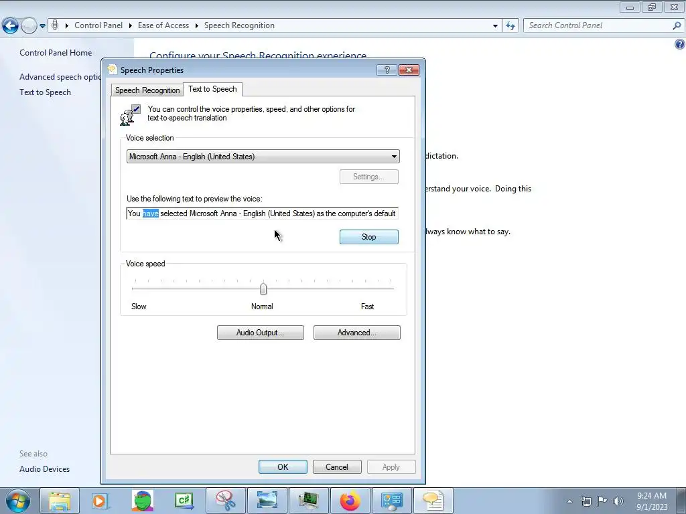Open Action Center flag icon

pos(602,501)
